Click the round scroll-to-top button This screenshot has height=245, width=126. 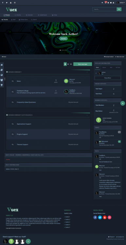coord(123,103)
